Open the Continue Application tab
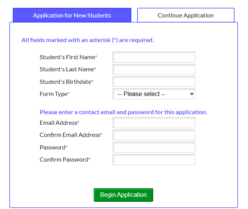 click(185, 16)
